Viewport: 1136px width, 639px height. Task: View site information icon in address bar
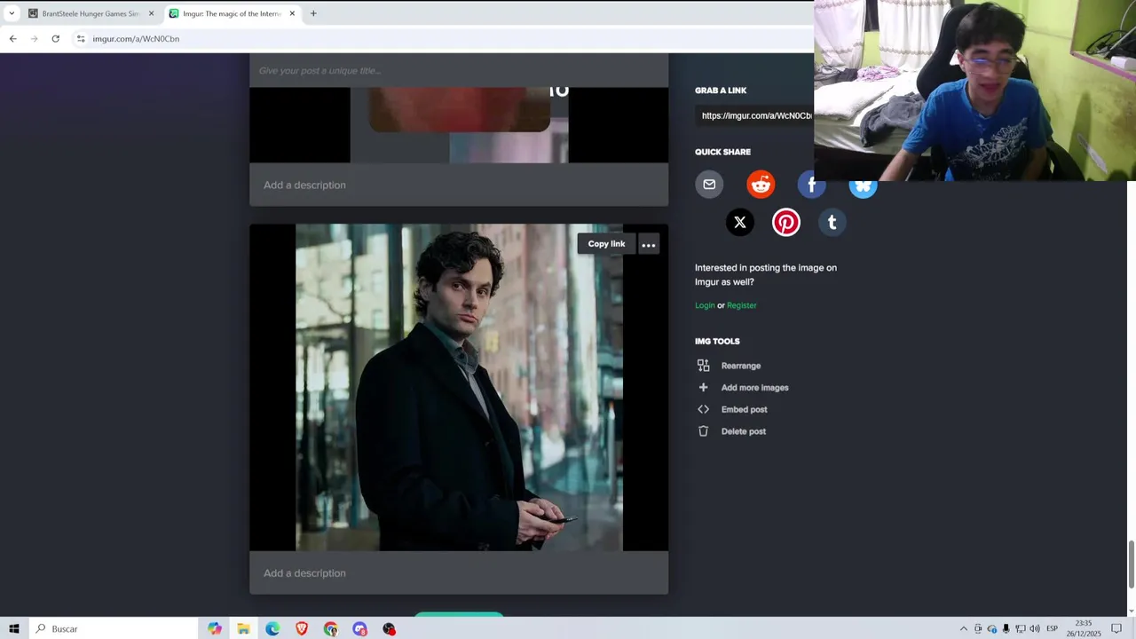coord(81,39)
